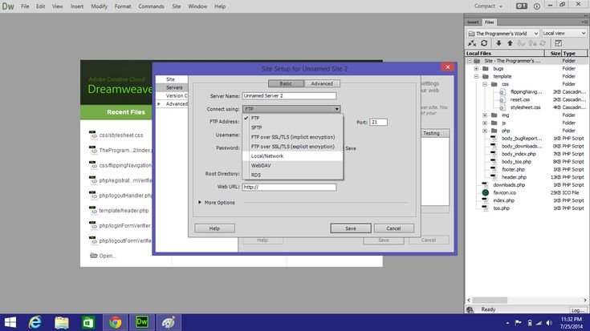The height and width of the screenshot is (331, 590).
Task: Click the Dreamweaver taskbar icon
Action: pos(142,322)
